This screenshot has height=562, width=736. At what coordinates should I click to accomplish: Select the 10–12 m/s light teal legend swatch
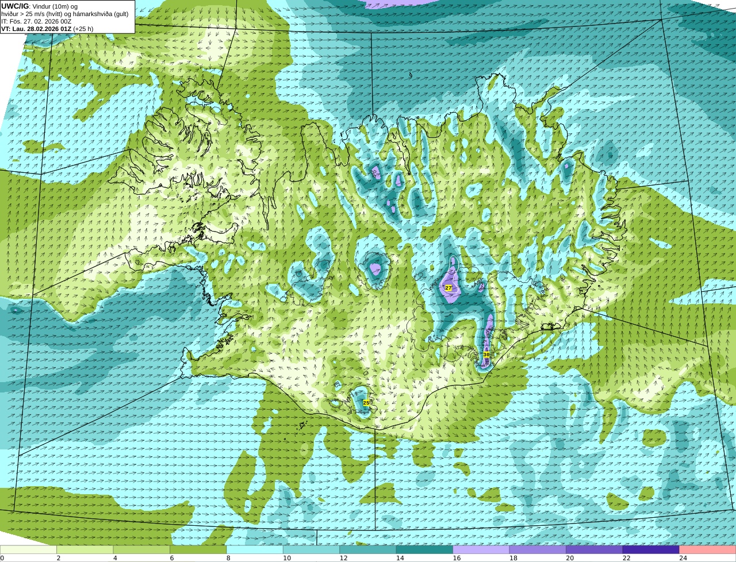(312, 549)
